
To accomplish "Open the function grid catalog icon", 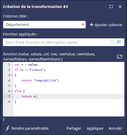I will click(x=119, y=42).
